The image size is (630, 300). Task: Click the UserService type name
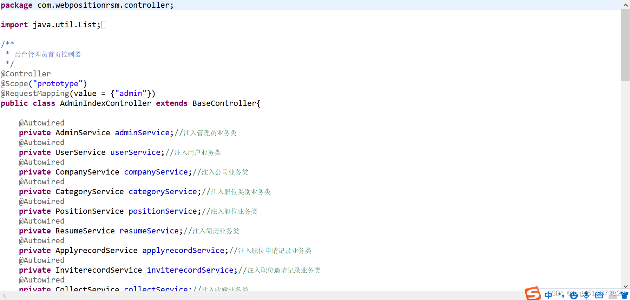[80, 152]
